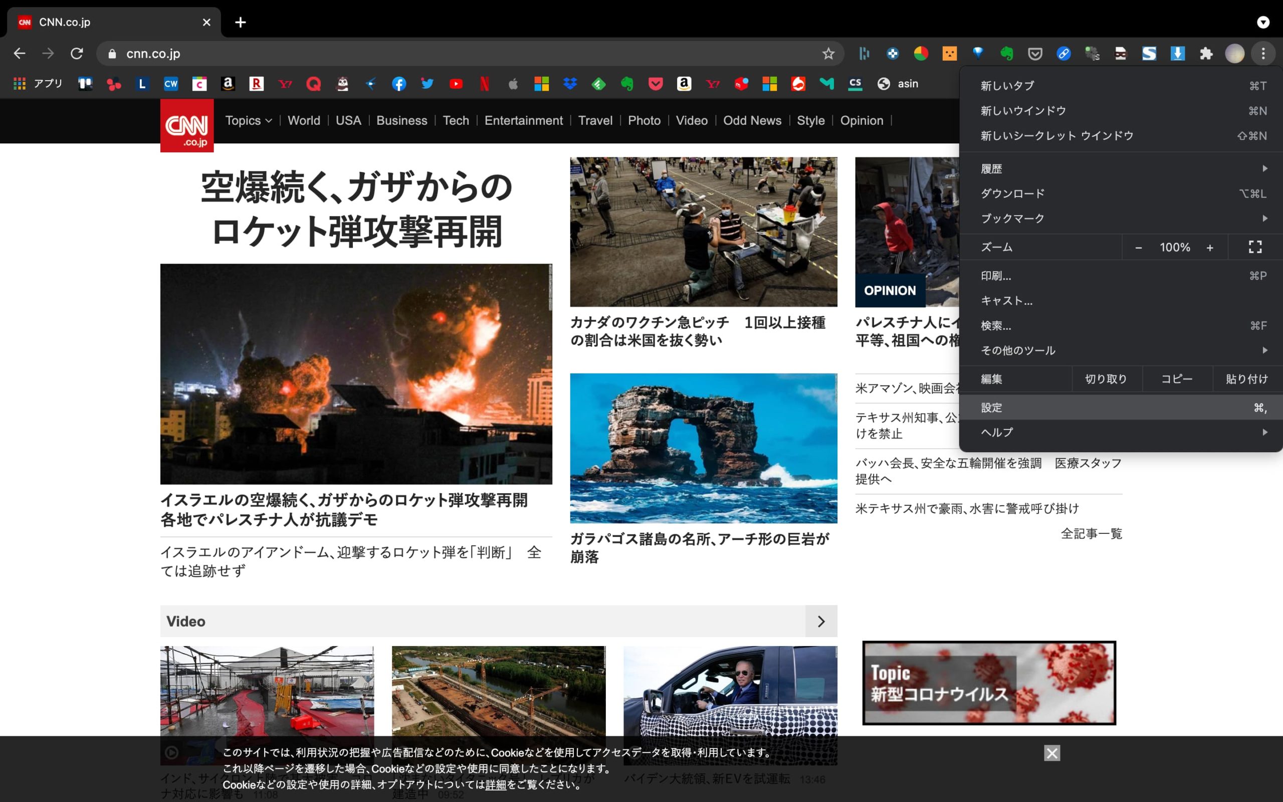
Task: Open the YouTube bookmark
Action: click(x=456, y=84)
